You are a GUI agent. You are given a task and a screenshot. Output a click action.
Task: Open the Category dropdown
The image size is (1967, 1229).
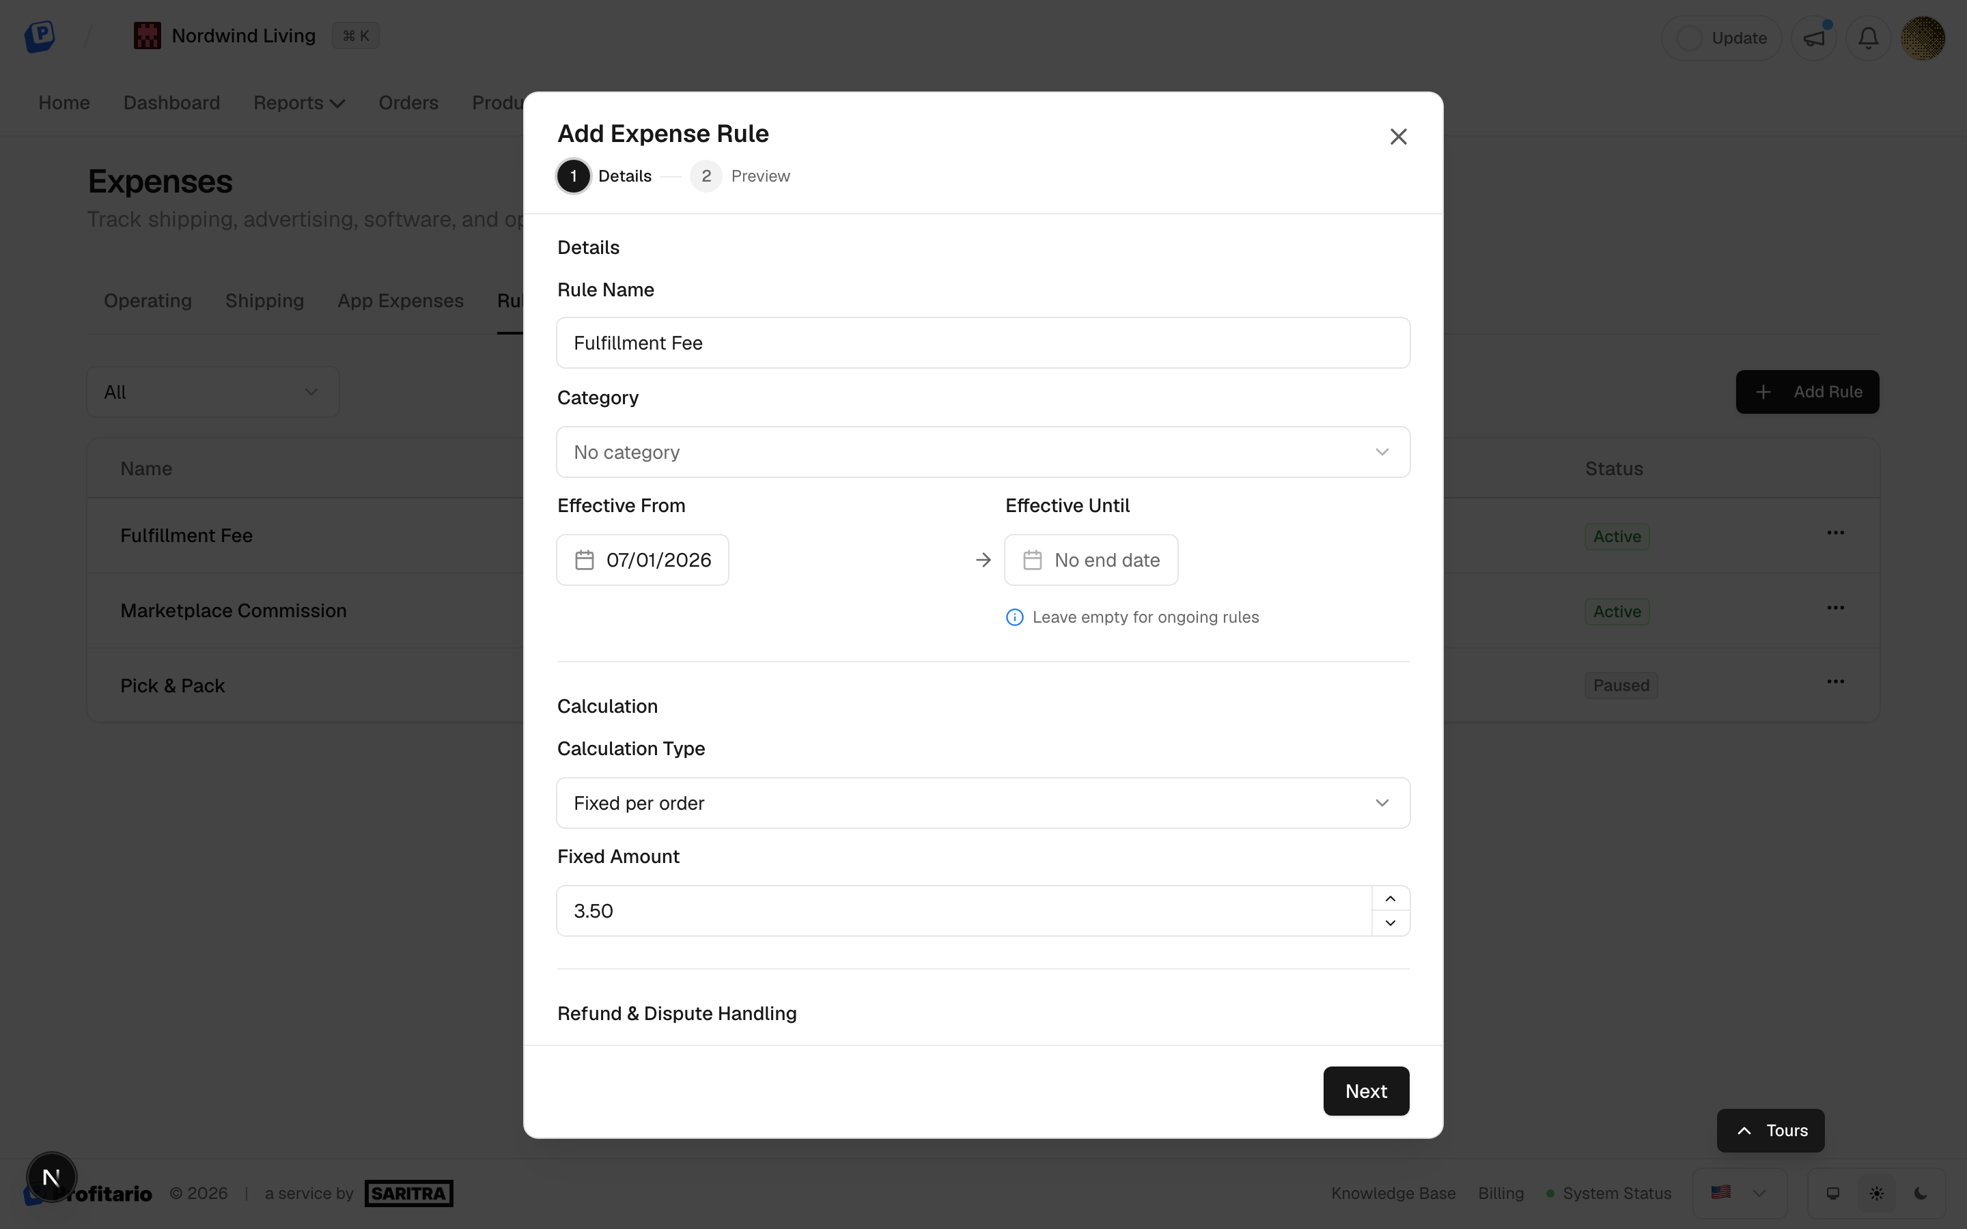[983, 452]
